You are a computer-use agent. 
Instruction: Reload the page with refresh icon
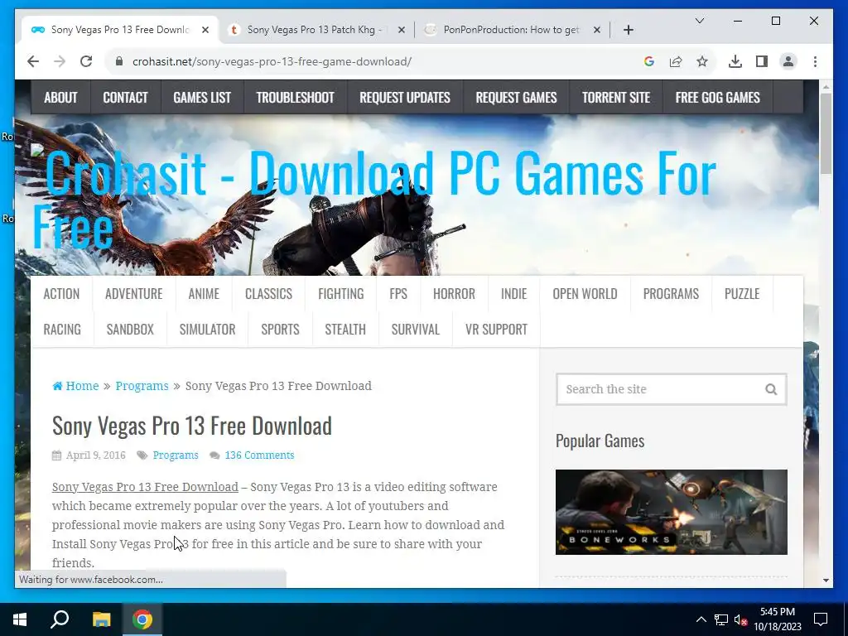(86, 61)
